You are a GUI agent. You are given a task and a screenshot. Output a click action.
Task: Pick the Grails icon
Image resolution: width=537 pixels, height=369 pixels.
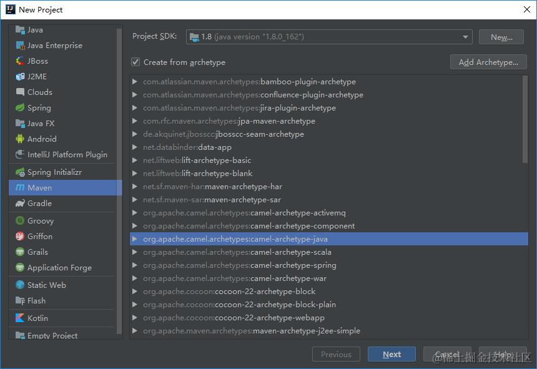pos(20,252)
